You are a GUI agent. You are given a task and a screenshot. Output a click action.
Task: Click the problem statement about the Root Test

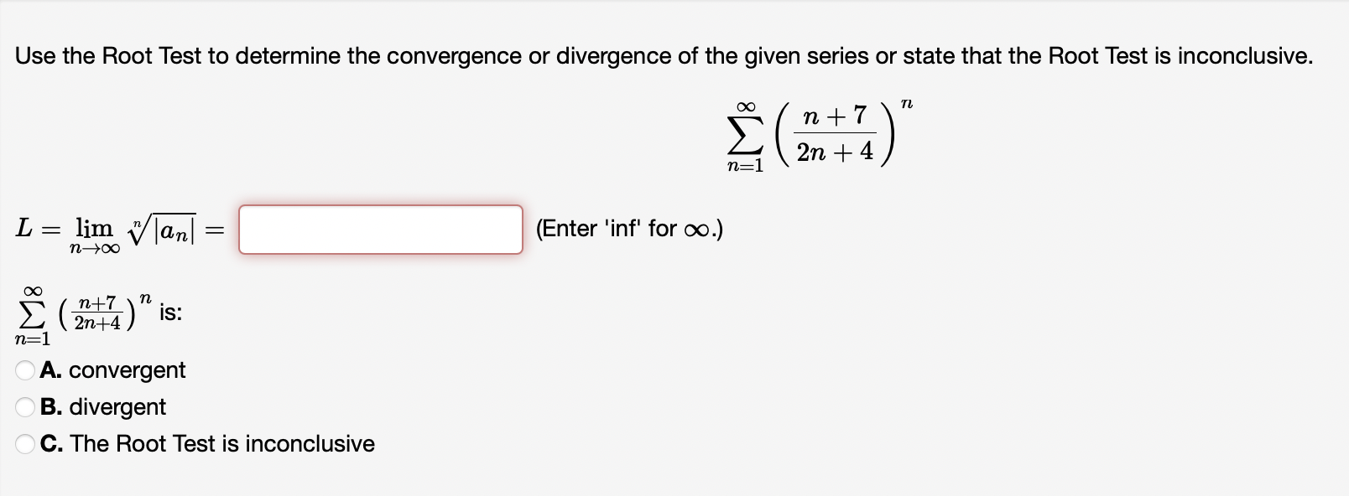click(663, 55)
